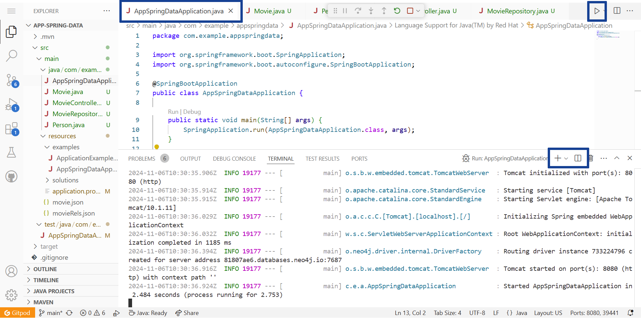Open the debug toolbar stop dropdown arrow
Viewport: 641px width, 318px height.
point(418,11)
